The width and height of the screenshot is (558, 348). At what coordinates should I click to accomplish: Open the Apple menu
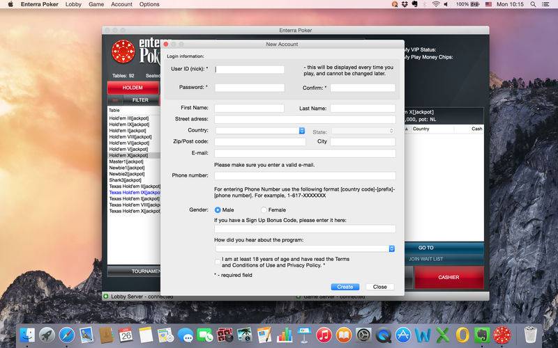10,4
